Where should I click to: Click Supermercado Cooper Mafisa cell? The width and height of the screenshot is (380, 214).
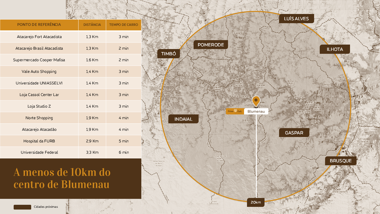(39, 60)
